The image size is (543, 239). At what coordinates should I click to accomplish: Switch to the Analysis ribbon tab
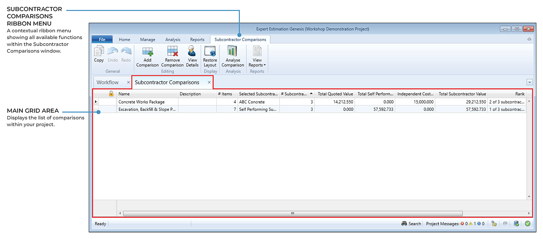tap(172, 40)
